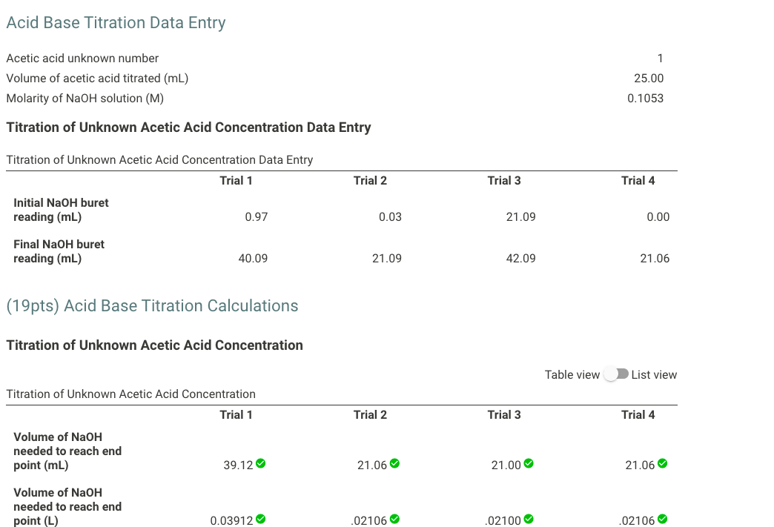Click the Trial 1 column header
The width and height of the screenshot is (774, 527).
236,180
